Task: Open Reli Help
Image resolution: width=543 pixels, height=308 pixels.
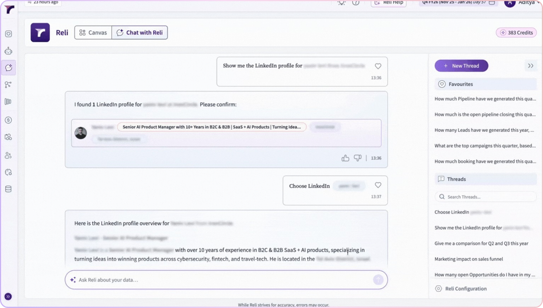Action: point(388,3)
